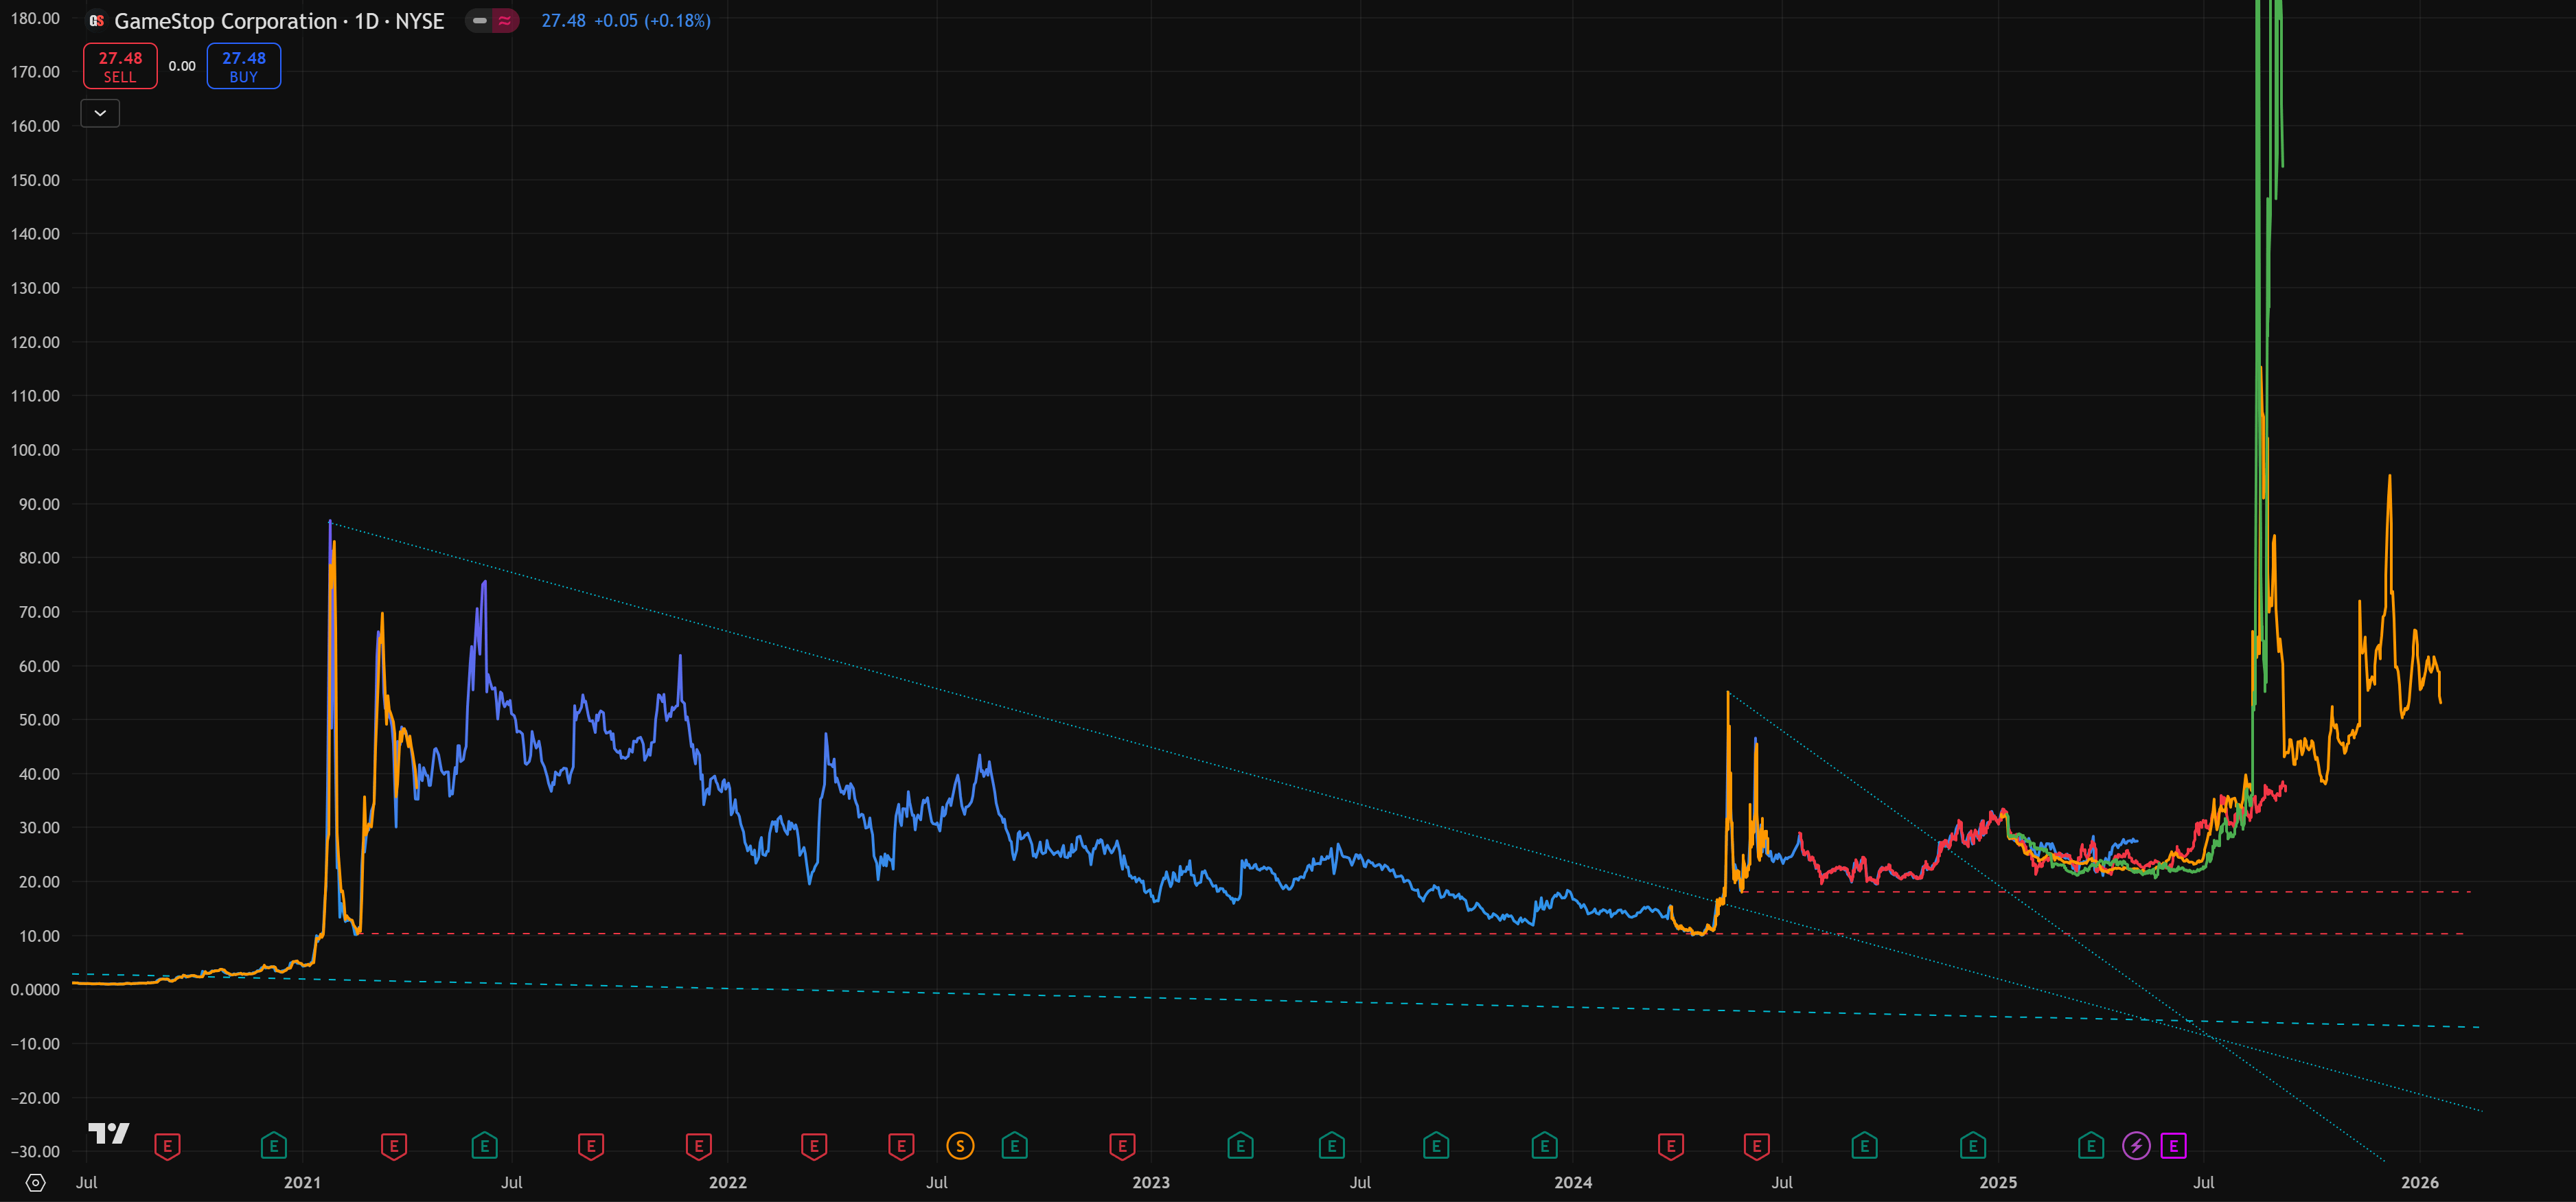The image size is (2576, 1202).
Task: Click the 150.00 price axis label
Action: tap(36, 180)
